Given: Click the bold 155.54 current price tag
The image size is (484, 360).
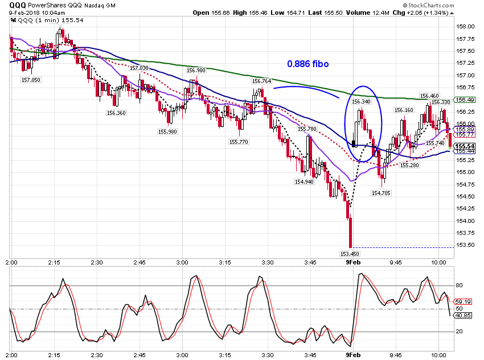Looking at the screenshot, I should click(464, 146).
